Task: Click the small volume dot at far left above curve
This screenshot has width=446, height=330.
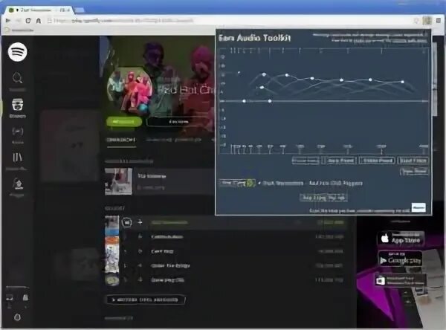Action: pos(239,73)
